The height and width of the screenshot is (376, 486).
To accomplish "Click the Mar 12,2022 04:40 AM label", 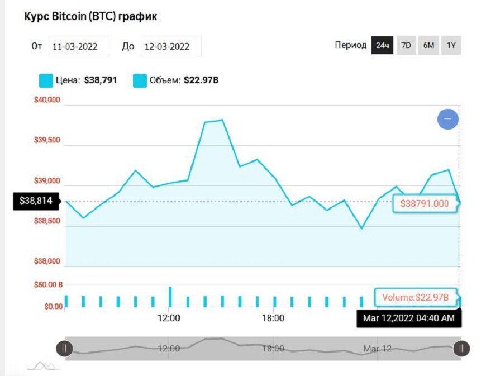I will click(409, 319).
